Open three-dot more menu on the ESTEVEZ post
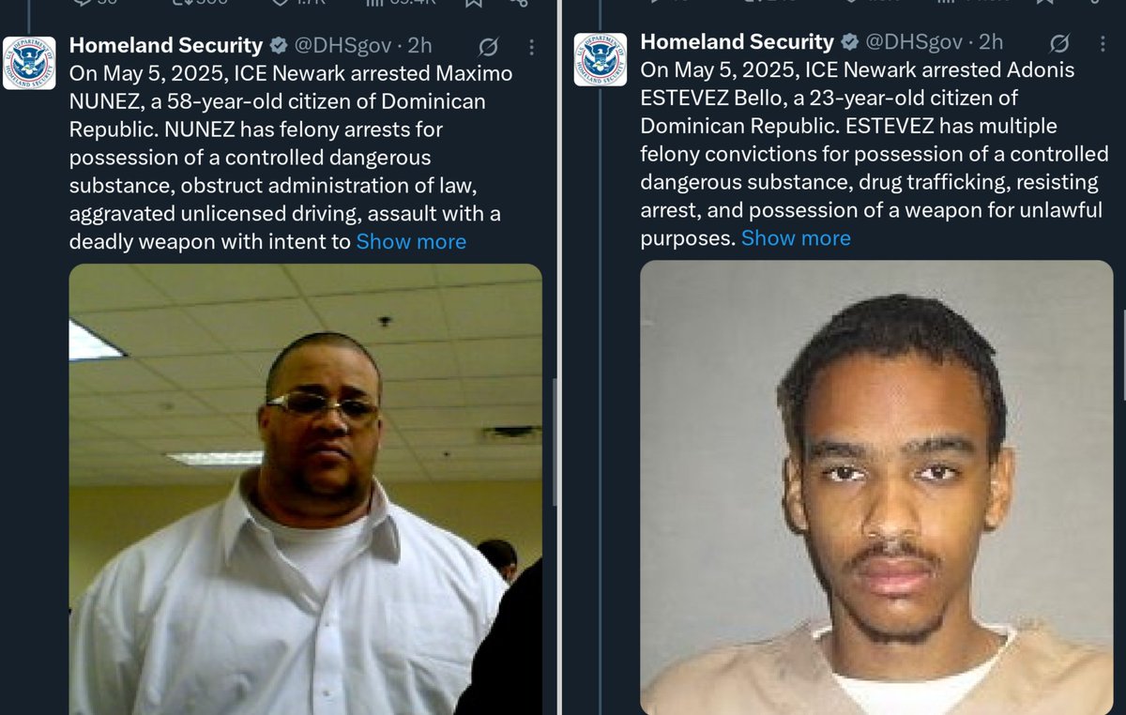The height and width of the screenshot is (715, 1126). (1102, 43)
